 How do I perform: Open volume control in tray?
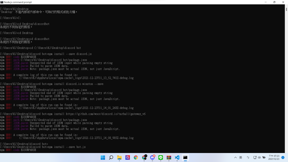(x=259, y=157)
